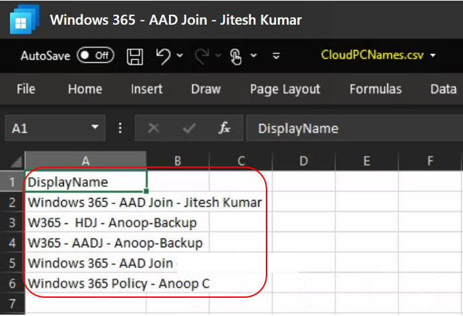The image size is (463, 316).
Task: Select column B header
Action: (x=178, y=161)
